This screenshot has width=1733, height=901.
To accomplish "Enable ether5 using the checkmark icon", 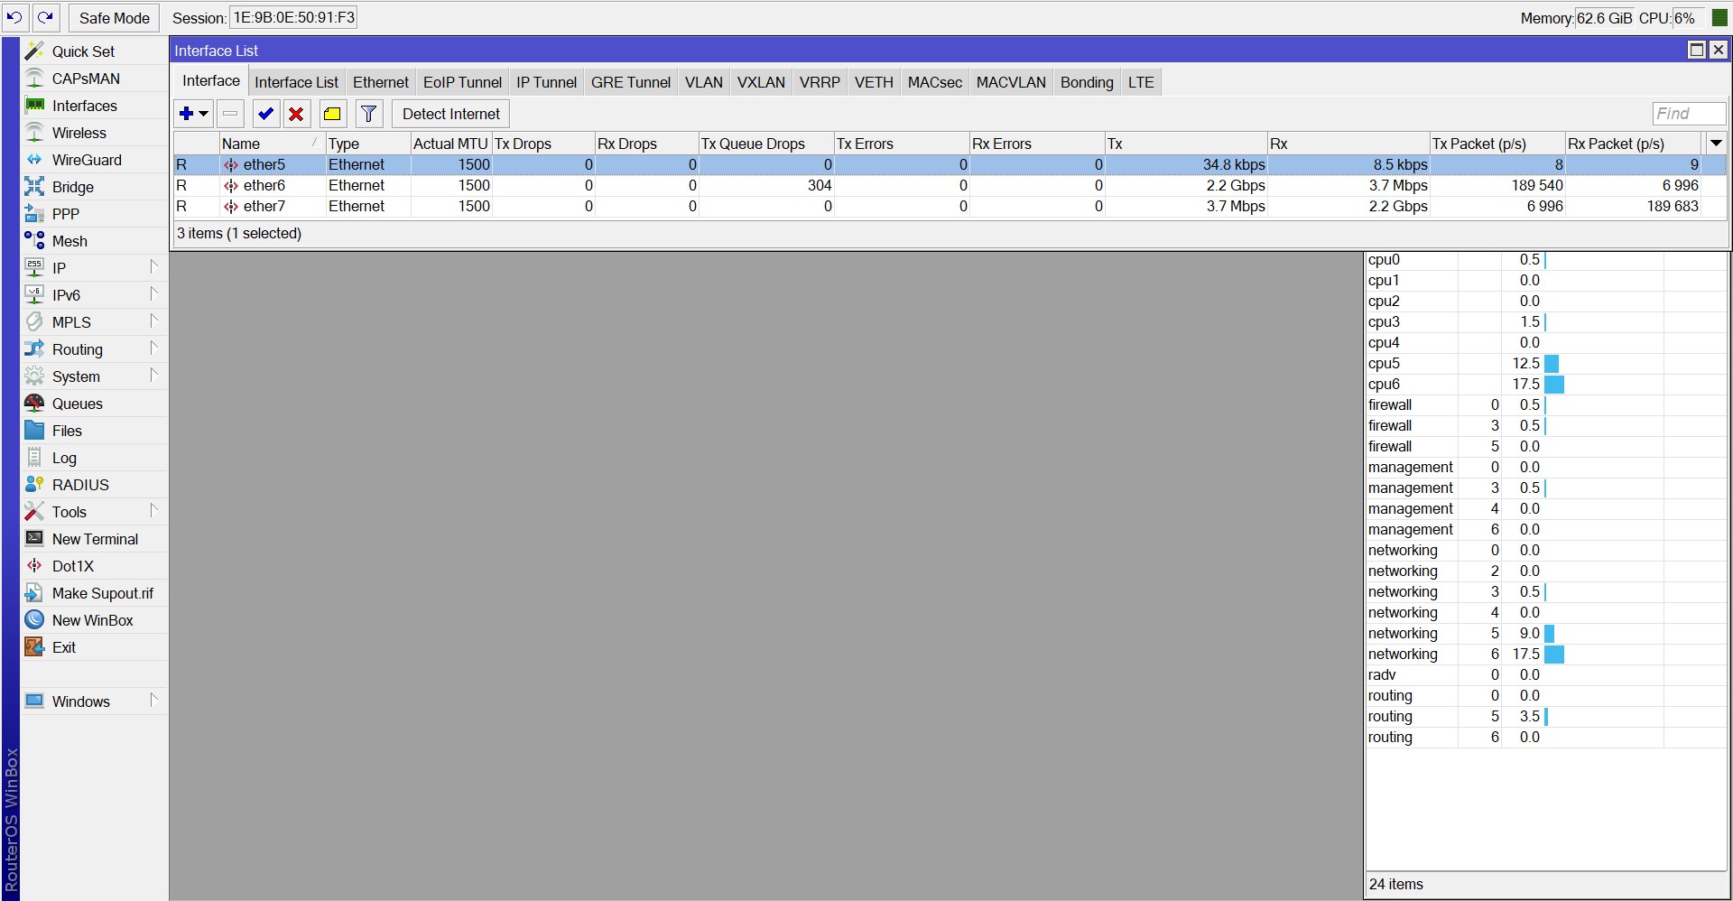I will (265, 114).
